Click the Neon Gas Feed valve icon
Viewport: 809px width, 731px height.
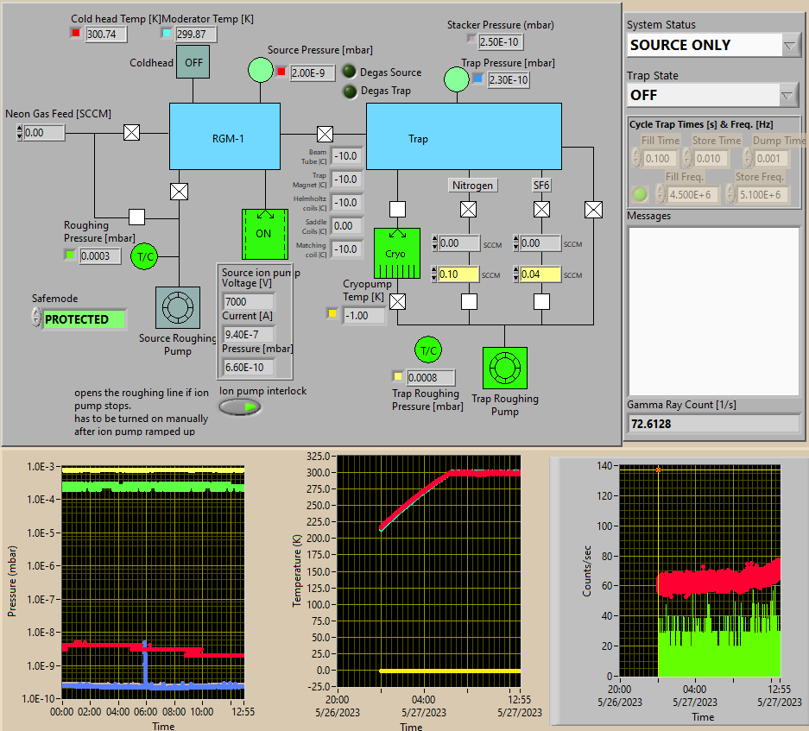(131, 133)
